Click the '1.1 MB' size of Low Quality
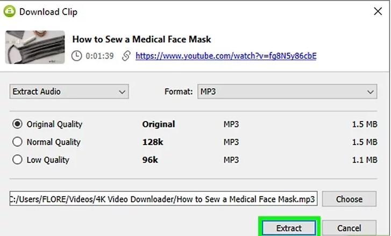The height and width of the screenshot is (236, 391). pos(365,160)
